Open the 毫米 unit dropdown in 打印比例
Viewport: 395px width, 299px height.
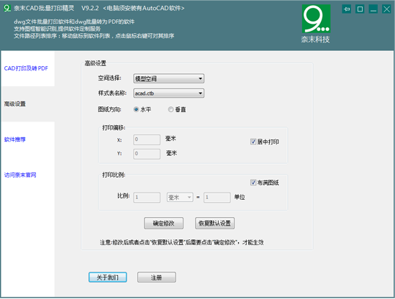tap(180, 198)
